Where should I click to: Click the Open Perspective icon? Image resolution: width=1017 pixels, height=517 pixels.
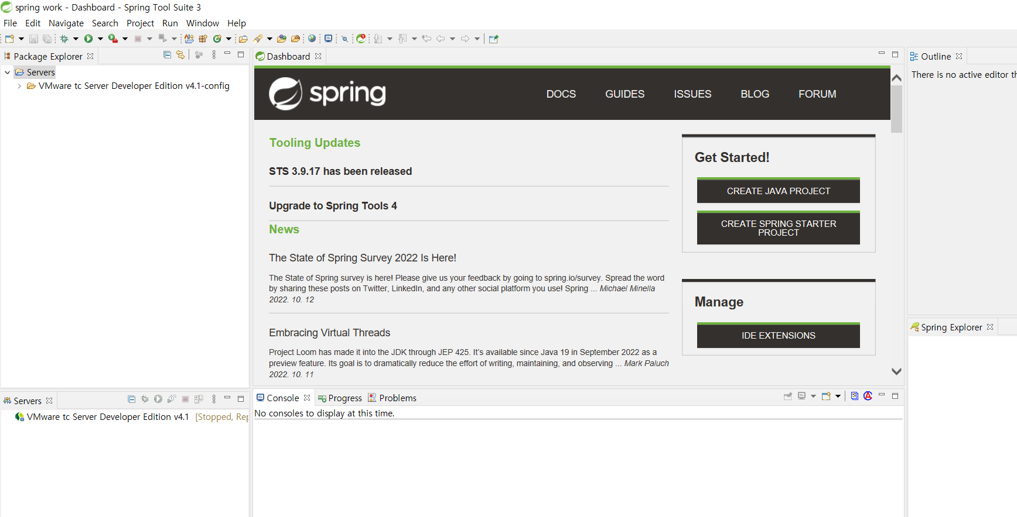pyautogui.click(x=494, y=39)
